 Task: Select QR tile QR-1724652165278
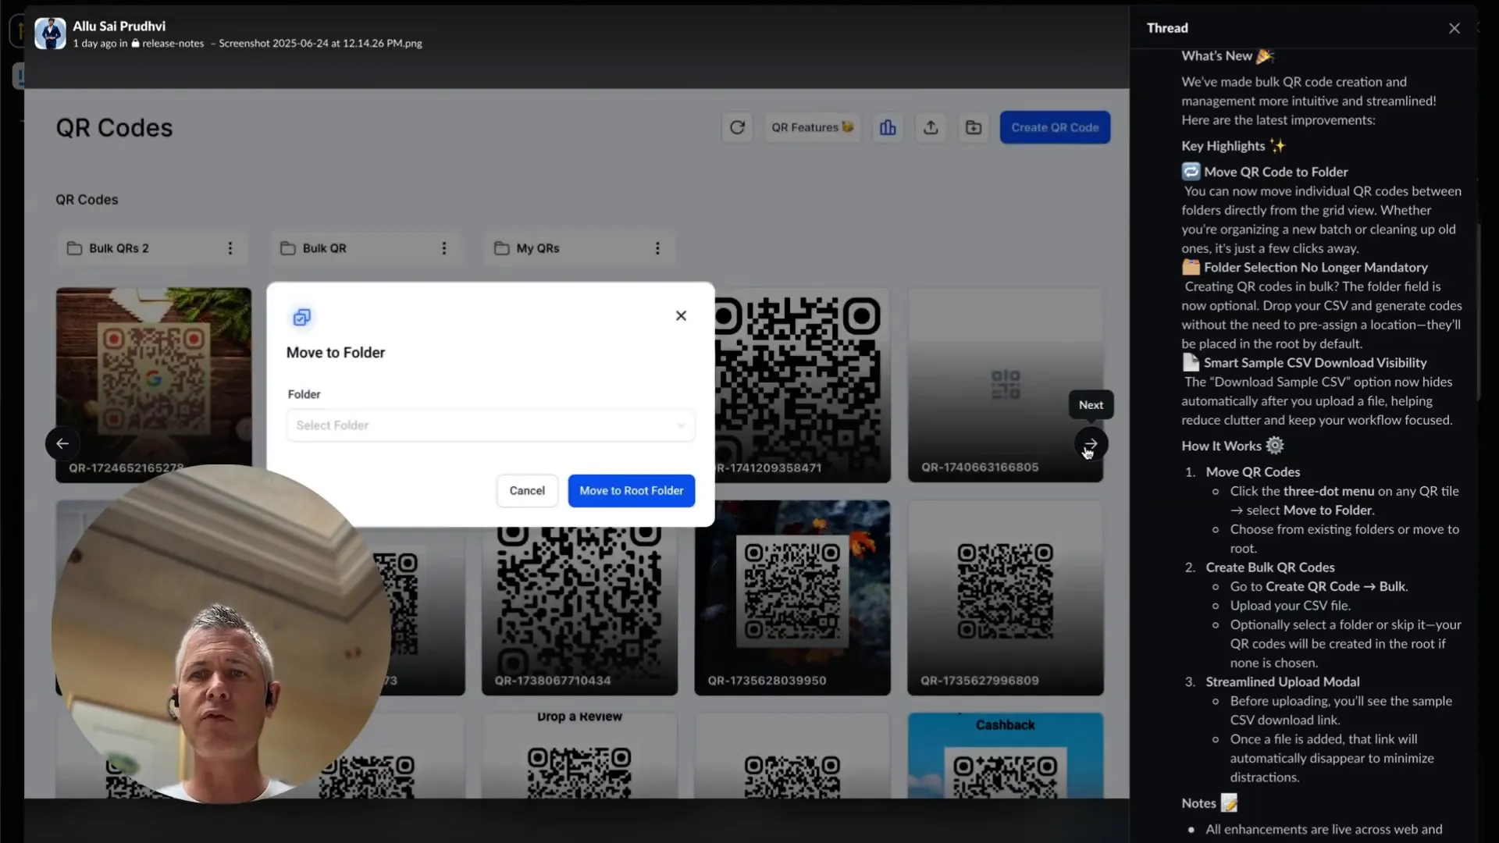[154, 385]
